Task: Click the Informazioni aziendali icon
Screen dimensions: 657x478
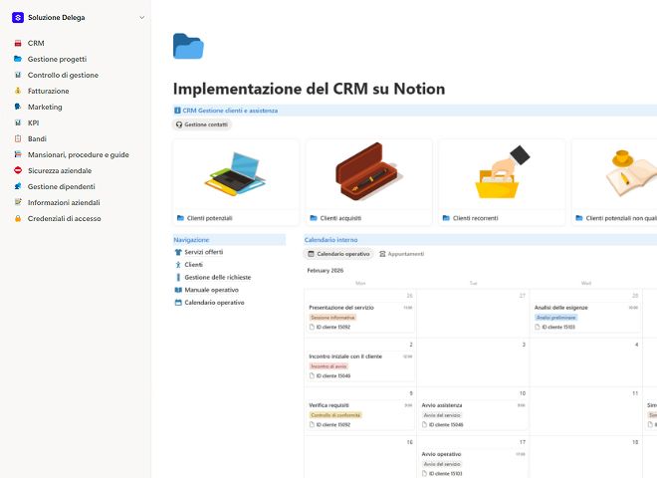Action: [18, 202]
